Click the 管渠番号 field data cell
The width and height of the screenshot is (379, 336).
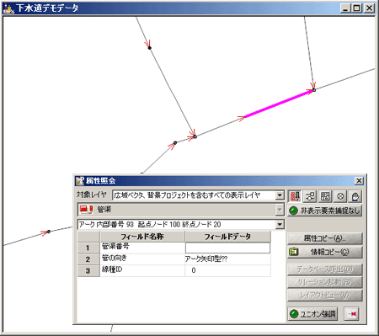[x=227, y=248]
